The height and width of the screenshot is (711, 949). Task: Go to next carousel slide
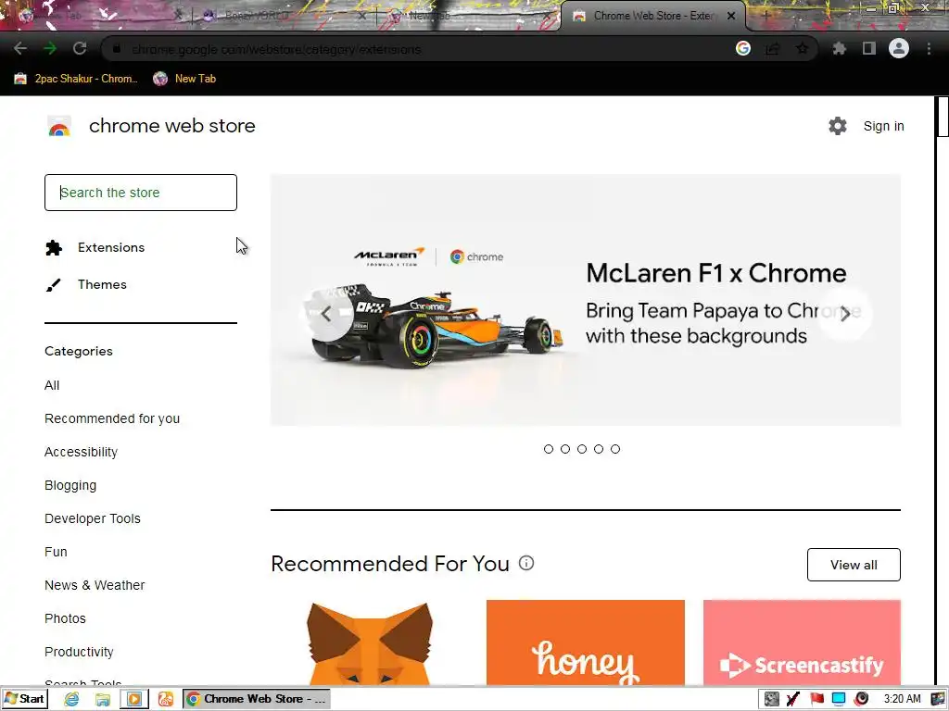(x=845, y=314)
